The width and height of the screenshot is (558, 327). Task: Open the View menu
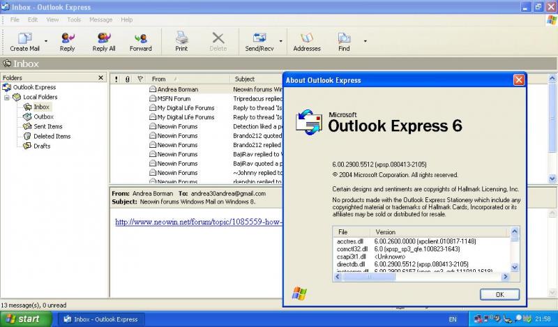coord(52,20)
